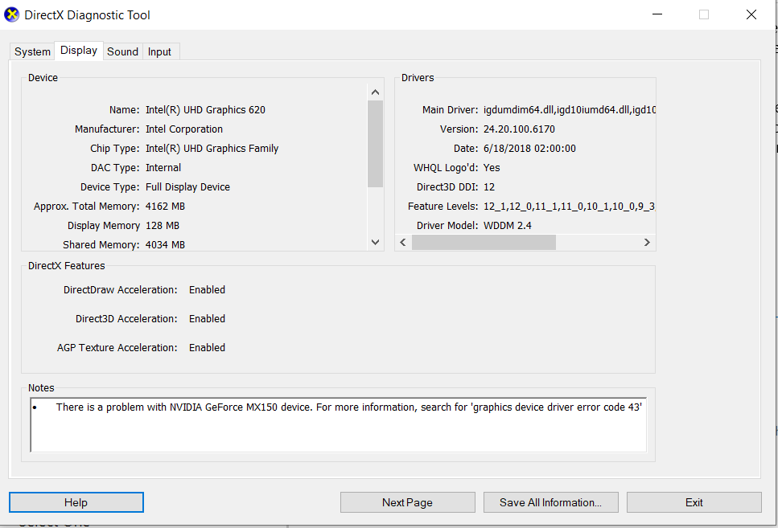Select the device name Intel(R) UHD Graphics 620
This screenshot has height=528, width=778.
click(x=205, y=110)
